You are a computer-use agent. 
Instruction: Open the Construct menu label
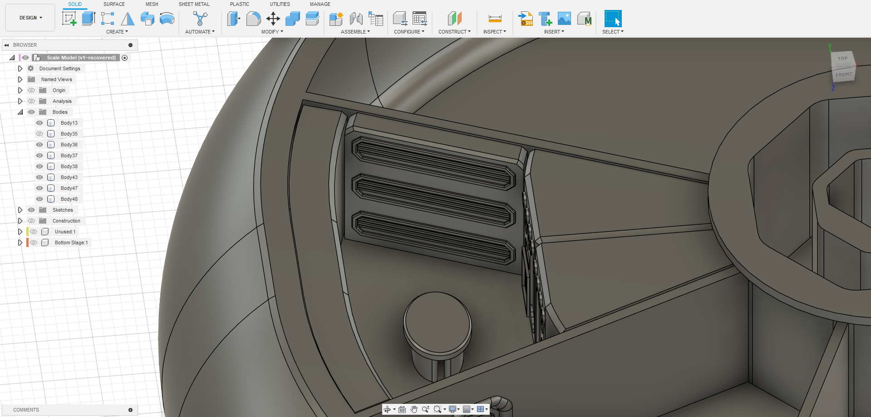(x=454, y=32)
